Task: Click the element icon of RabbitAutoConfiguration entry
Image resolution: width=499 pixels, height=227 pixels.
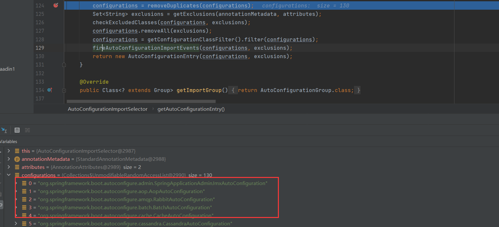Action: pyautogui.click(x=24, y=200)
